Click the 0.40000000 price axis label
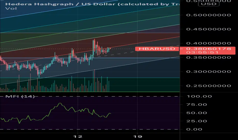The image size is (238, 140). pos(209,43)
